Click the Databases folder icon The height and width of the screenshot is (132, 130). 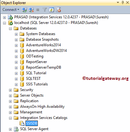[16, 28]
